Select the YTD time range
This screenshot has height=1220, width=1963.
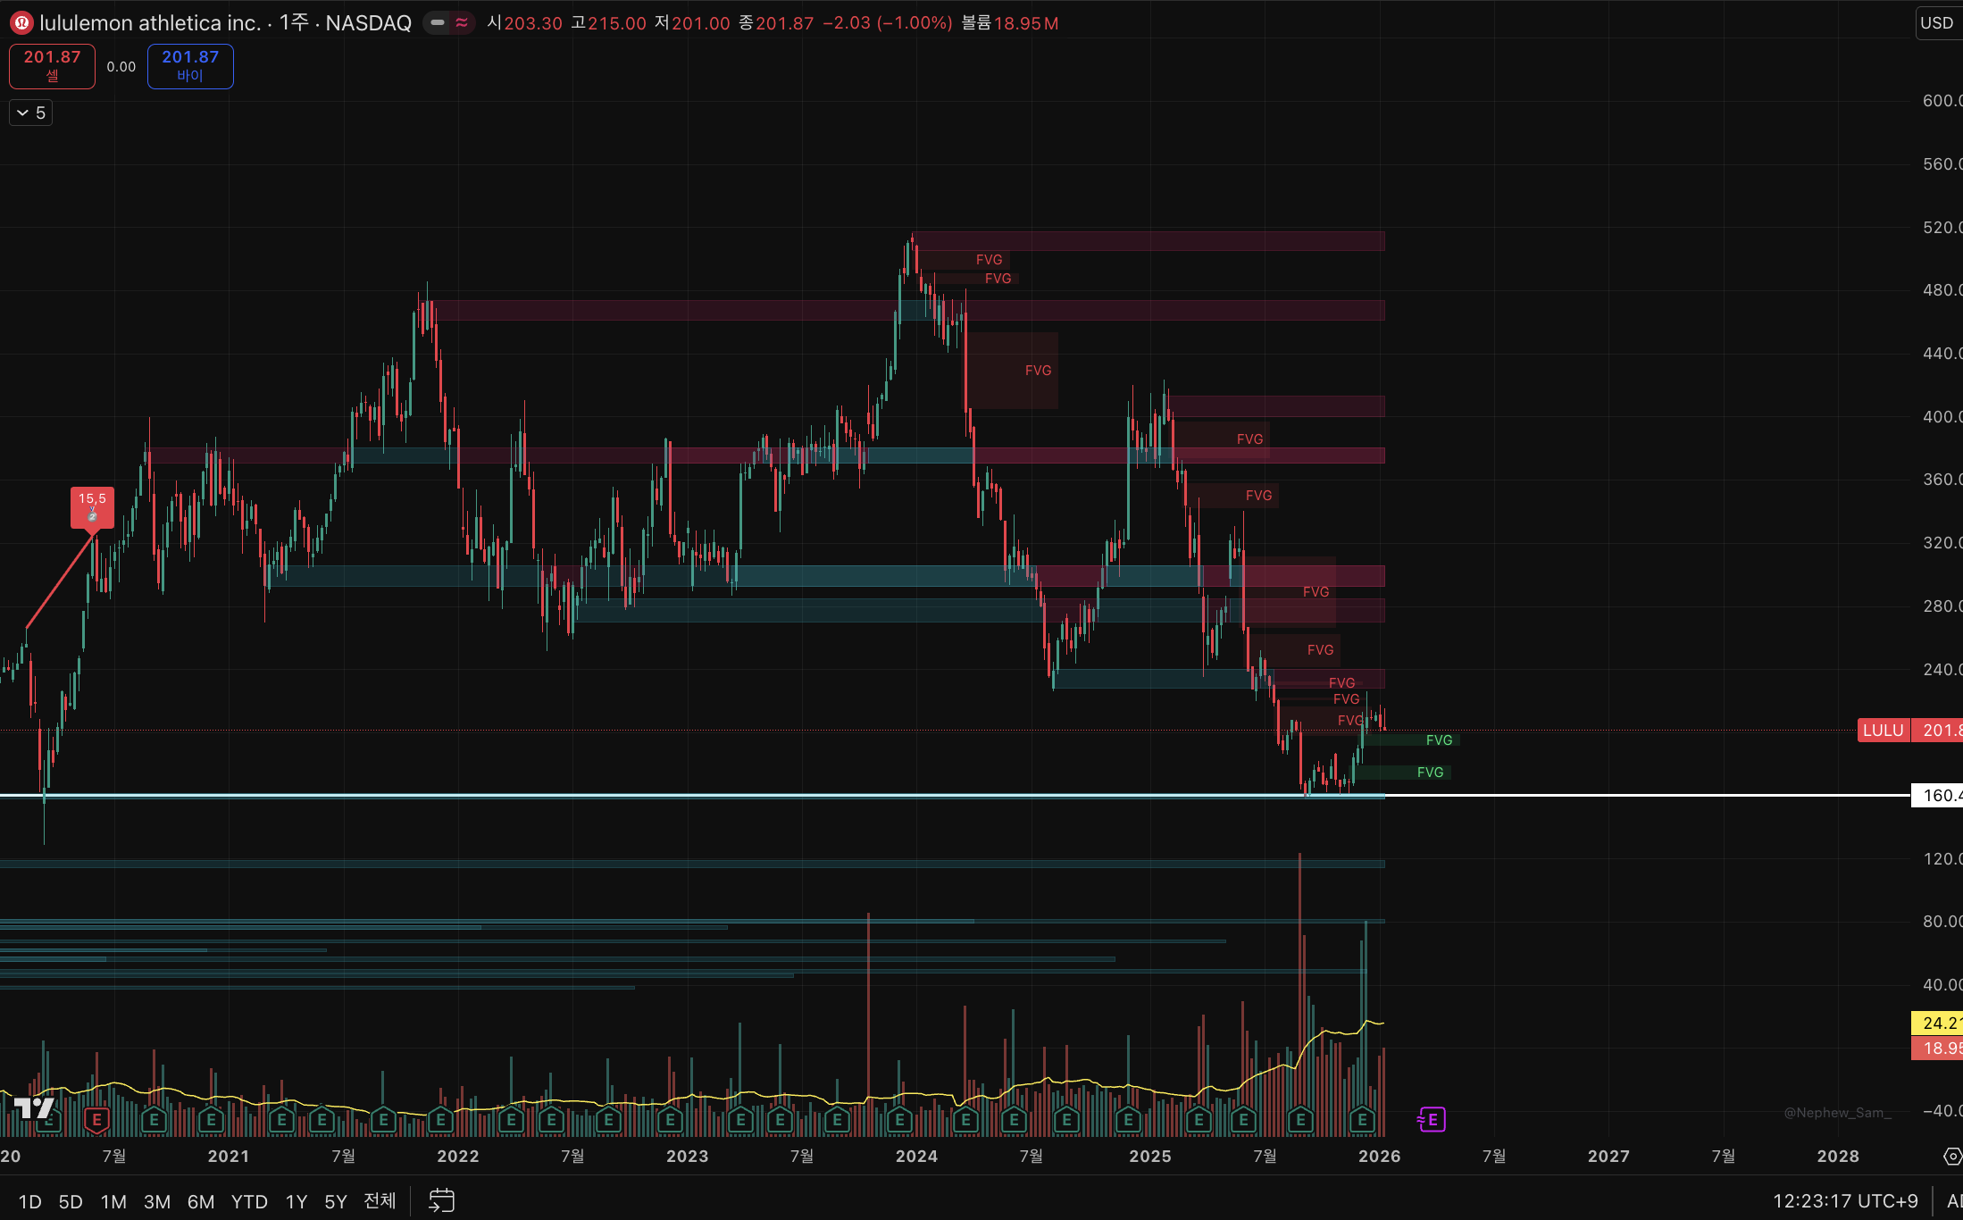(249, 1201)
